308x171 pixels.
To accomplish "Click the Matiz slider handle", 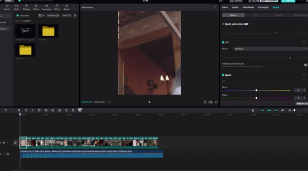I will (x=256, y=98).
